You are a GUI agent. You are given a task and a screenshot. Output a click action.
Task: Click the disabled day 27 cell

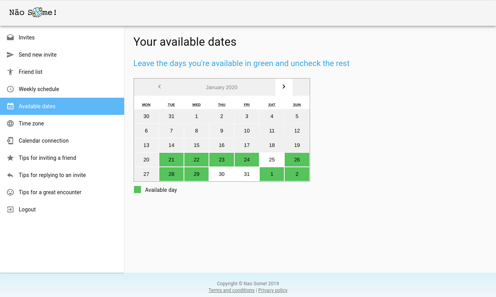point(146,174)
